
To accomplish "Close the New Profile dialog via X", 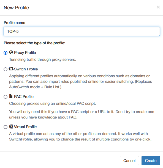I will [158, 7].
